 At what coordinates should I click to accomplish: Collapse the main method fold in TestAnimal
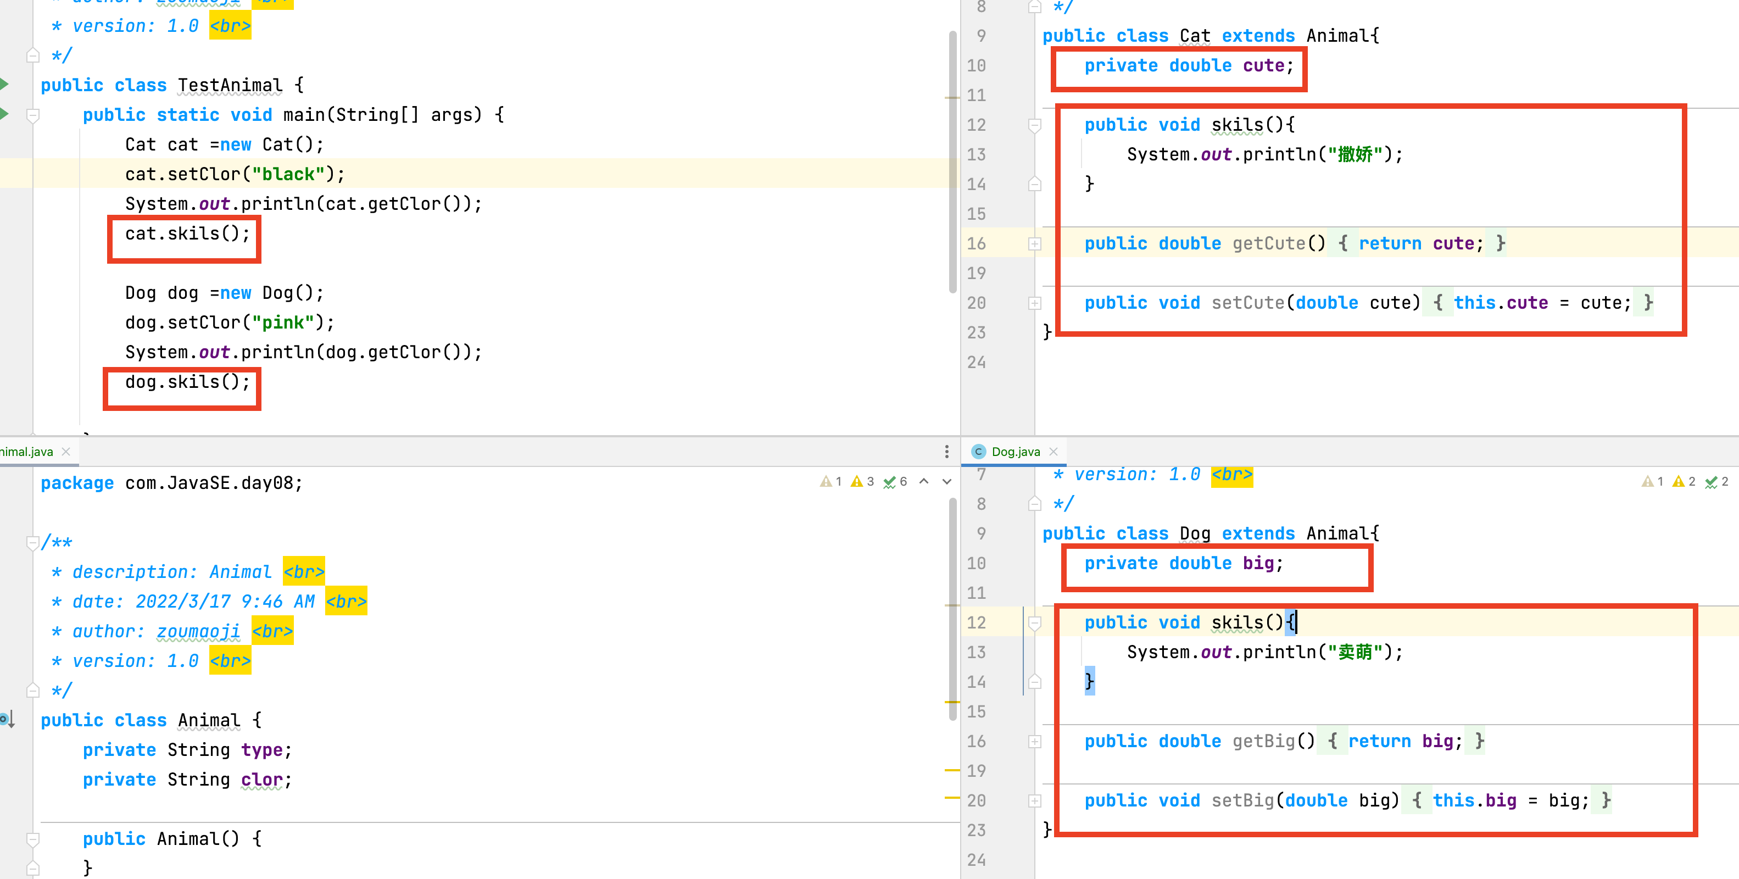[x=32, y=115]
